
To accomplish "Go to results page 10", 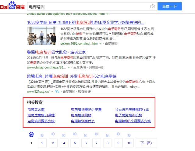I will point(129,143).
